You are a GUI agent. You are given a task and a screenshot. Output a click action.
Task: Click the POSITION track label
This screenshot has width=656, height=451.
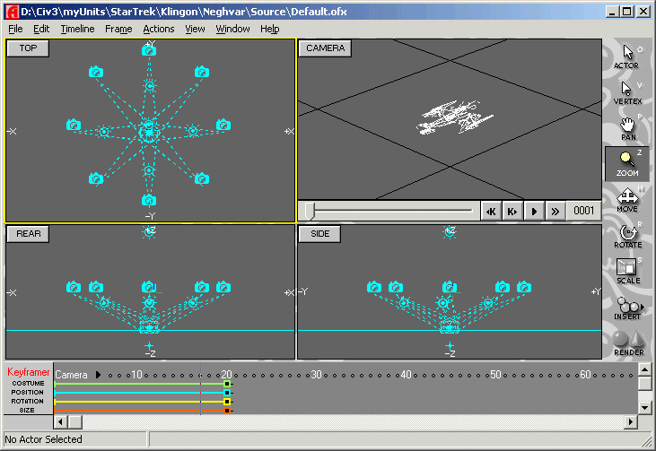[x=28, y=392]
